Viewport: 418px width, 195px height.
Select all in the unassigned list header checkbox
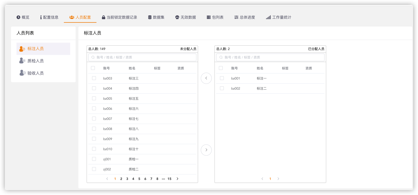pos(93,68)
